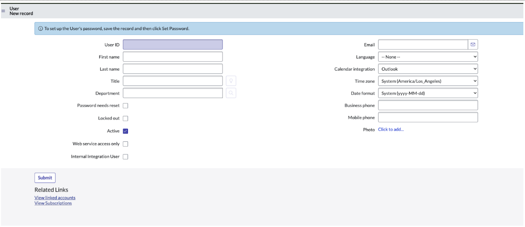Click into the Business phone field
This screenshot has width=525, height=227.
(x=427, y=105)
